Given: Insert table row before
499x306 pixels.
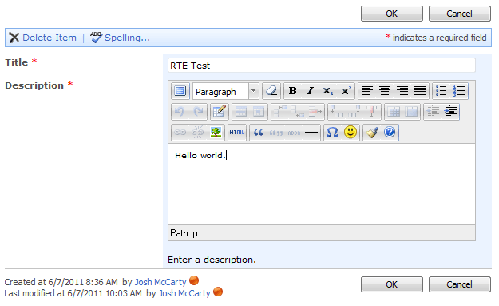Looking at the screenshot, I should coord(279,112).
